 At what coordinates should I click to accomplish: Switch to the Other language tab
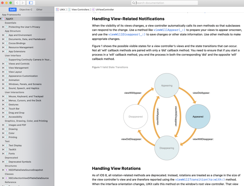pyautogui.click(x=39, y=9)
